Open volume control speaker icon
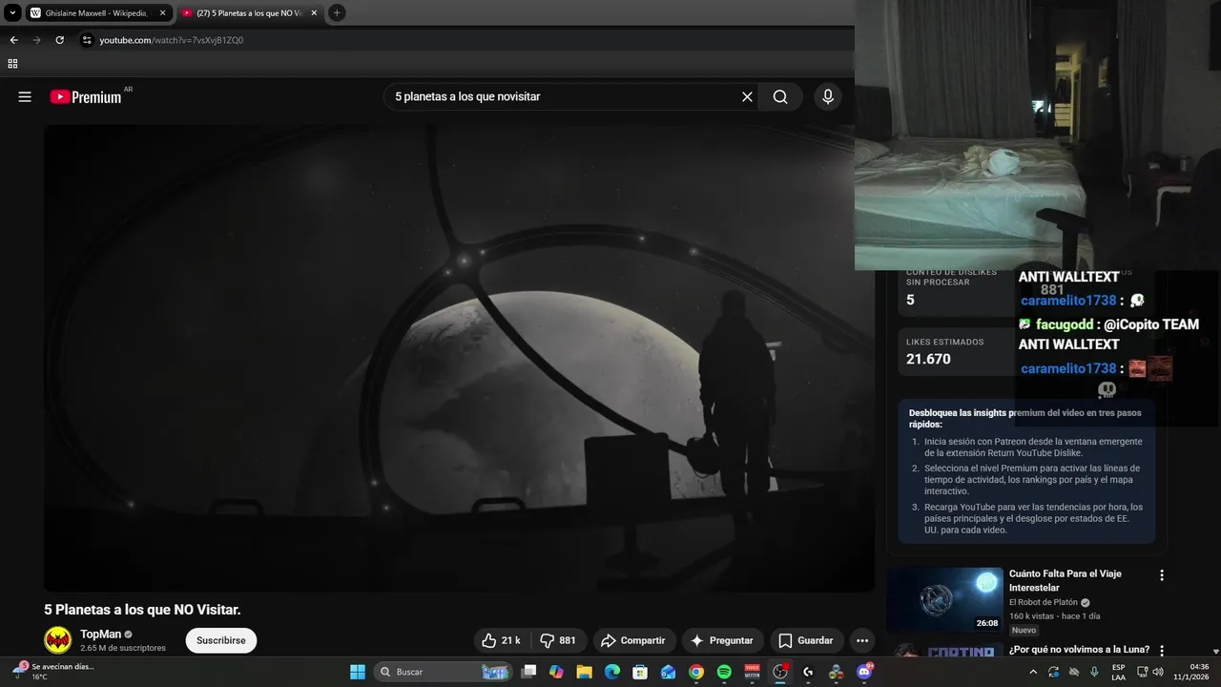Image resolution: width=1221 pixels, height=687 pixels. pos(1158,672)
